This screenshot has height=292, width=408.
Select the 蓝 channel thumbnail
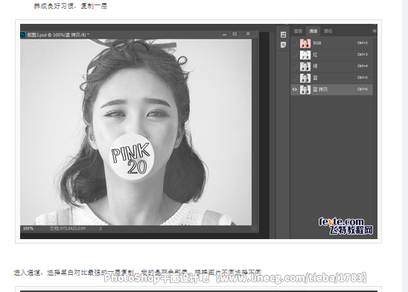click(305, 77)
